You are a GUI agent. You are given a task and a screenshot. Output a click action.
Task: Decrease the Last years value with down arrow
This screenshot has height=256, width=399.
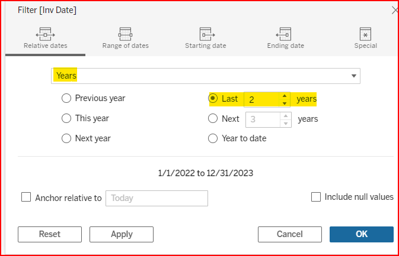285,103
